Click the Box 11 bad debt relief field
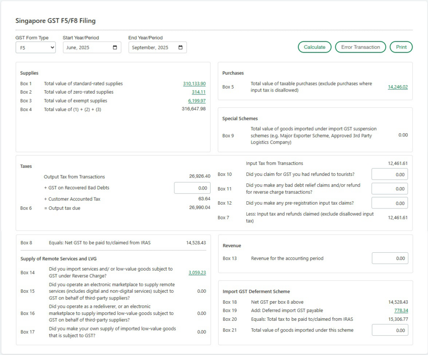 (x=389, y=189)
